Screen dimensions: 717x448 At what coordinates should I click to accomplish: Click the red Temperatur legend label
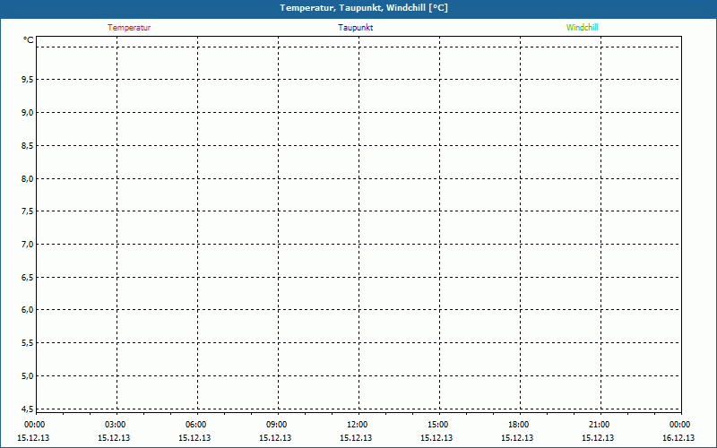coord(129,28)
